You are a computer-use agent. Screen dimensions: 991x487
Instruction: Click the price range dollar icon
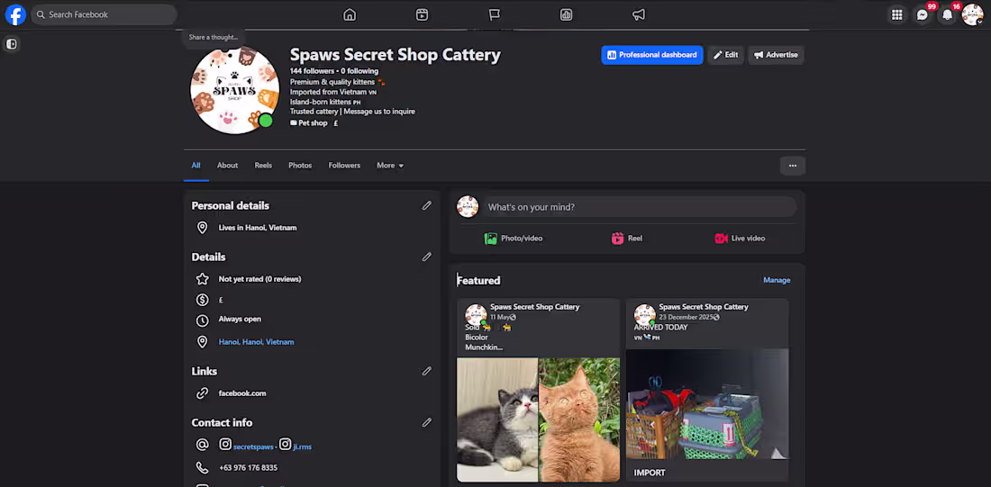pyautogui.click(x=202, y=300)
